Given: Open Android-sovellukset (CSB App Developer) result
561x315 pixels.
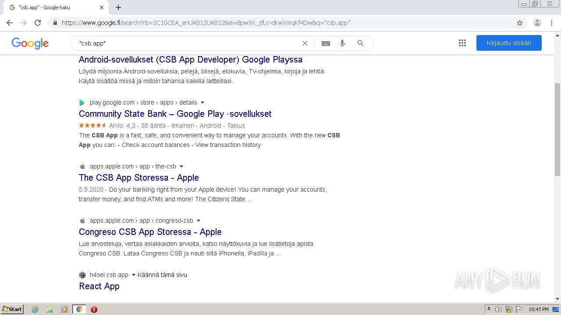Looking at the screenshot, I should (191, 59).
